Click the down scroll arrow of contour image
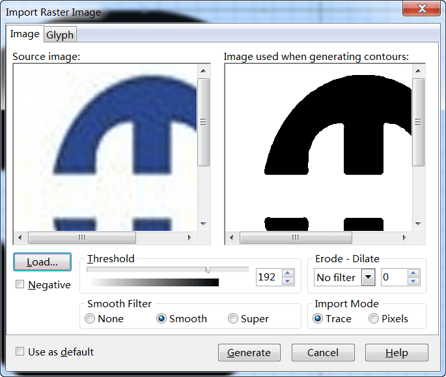Viewport: 446px width, 377px height. [418, 224]
